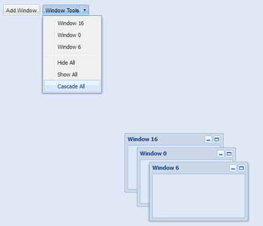Expand the Window Tools dropdown arrow
This screenshot has height=226, width=263.
click(85, 10)
